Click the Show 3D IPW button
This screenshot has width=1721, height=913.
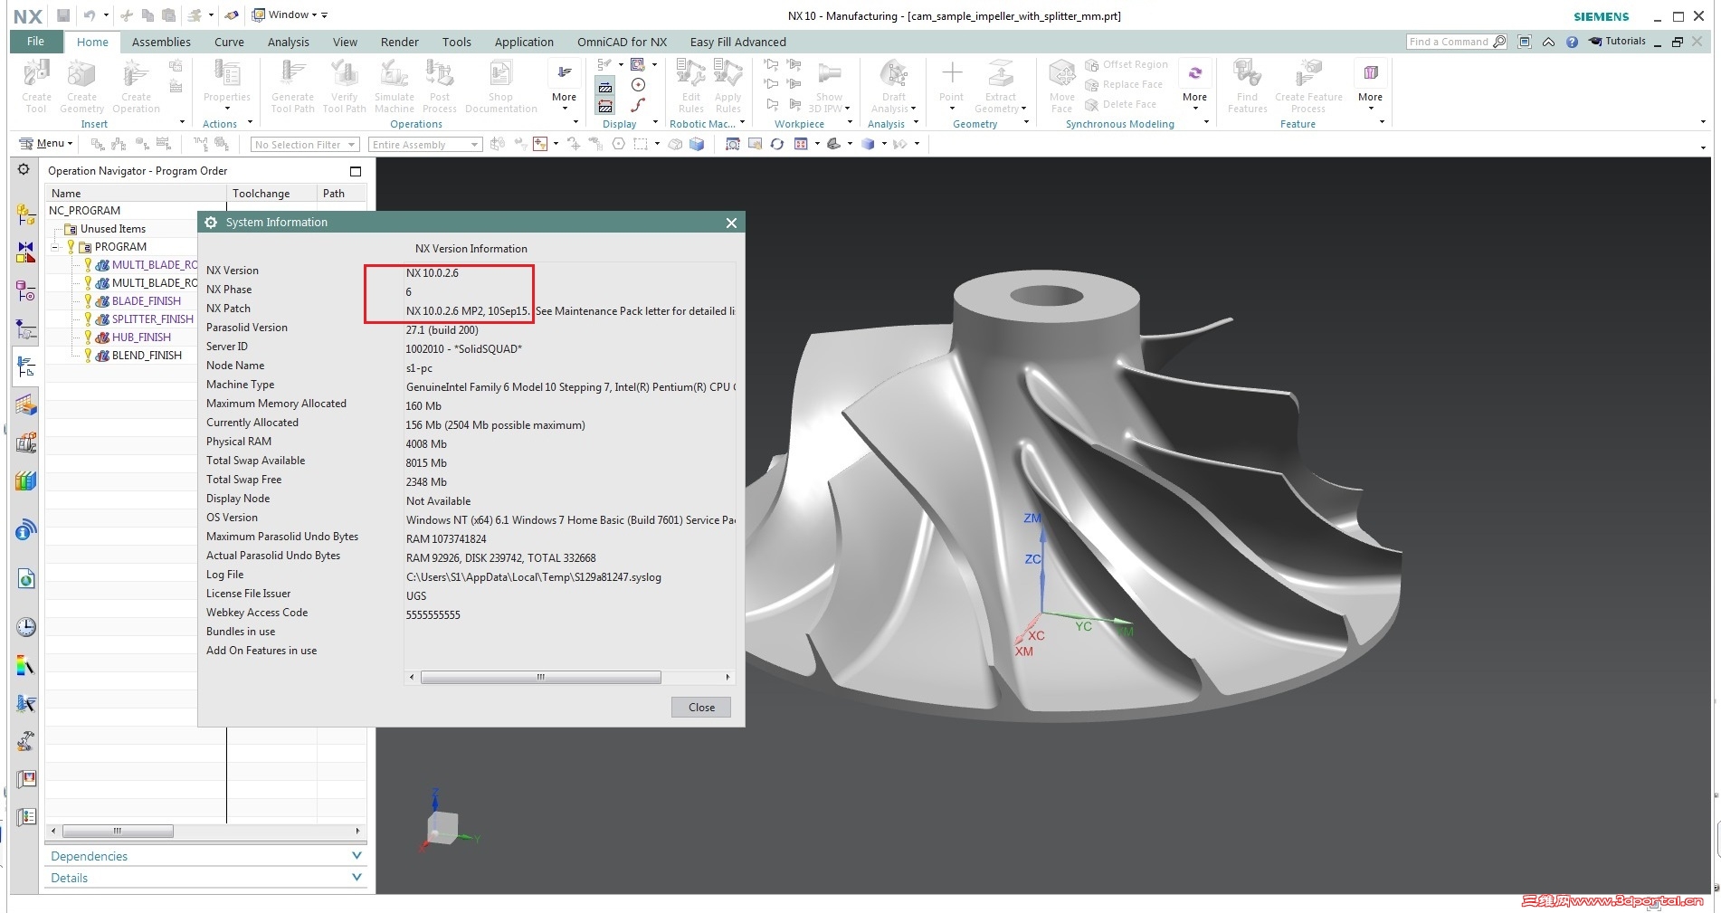[x=829, y=86]
